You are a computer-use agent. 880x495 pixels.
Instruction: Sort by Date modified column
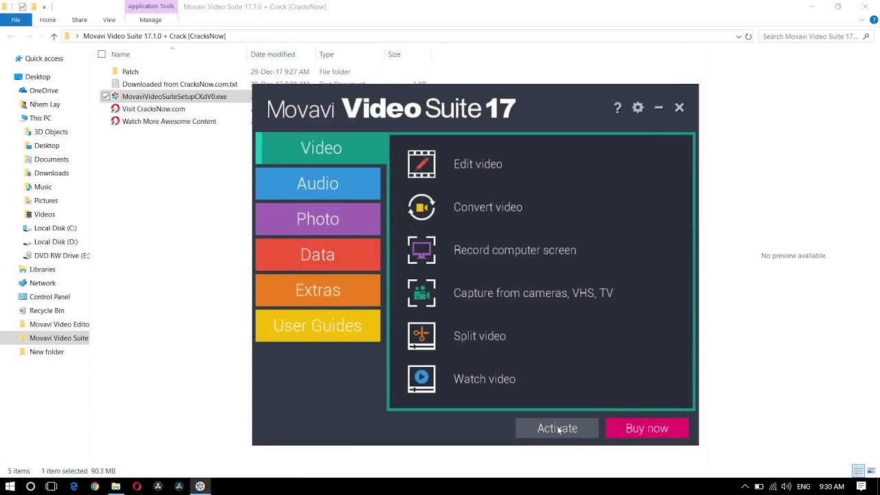(x=273, y=54)
